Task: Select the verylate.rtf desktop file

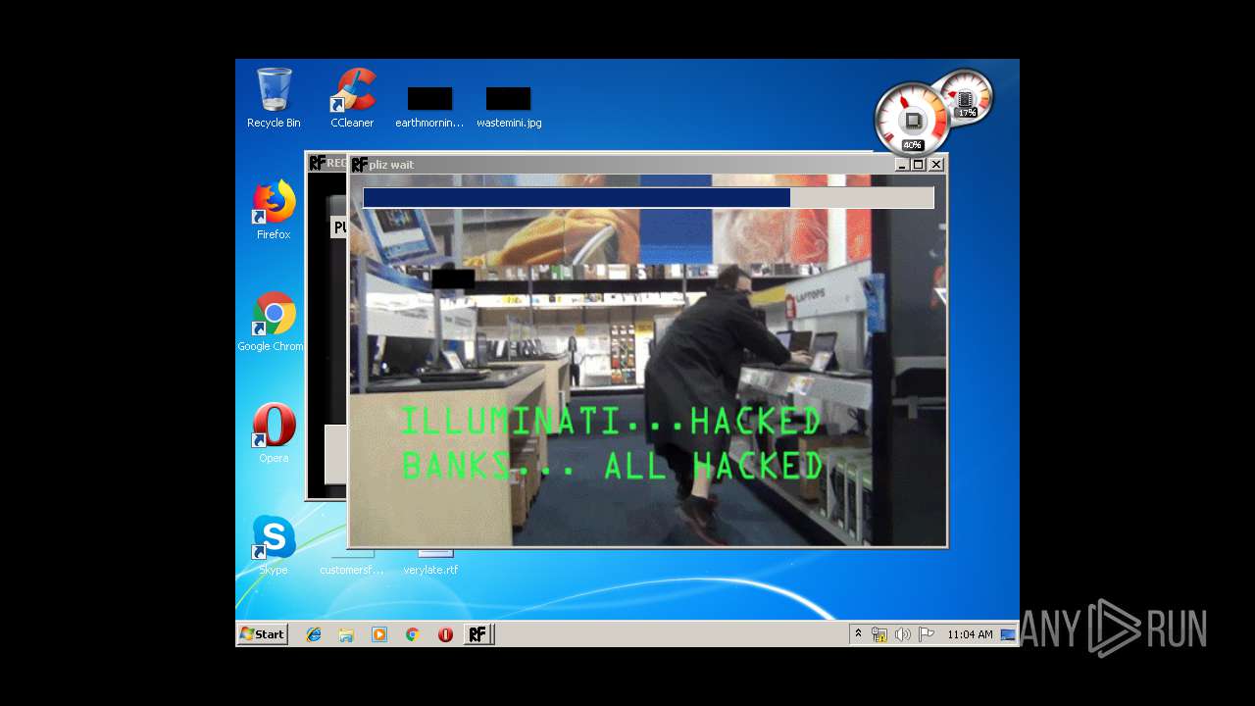Action: click(x=430, y=563)
